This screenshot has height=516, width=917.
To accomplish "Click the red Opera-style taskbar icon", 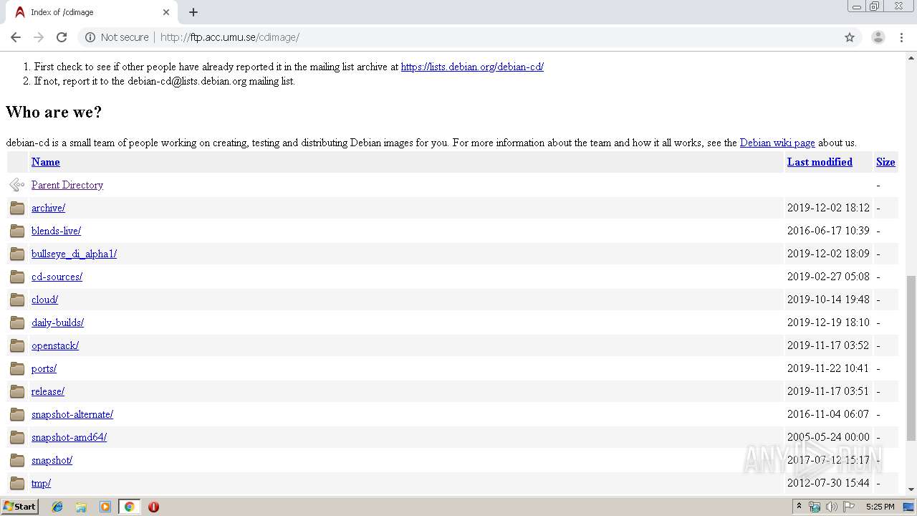I will pyautogui.click(x=153, y=507).
